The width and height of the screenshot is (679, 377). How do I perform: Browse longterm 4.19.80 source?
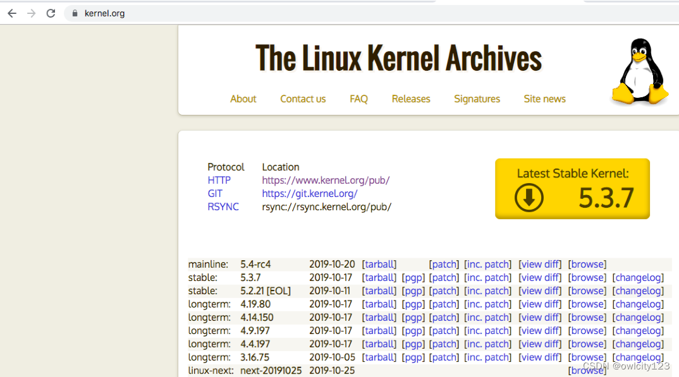(x=587, y=304)
